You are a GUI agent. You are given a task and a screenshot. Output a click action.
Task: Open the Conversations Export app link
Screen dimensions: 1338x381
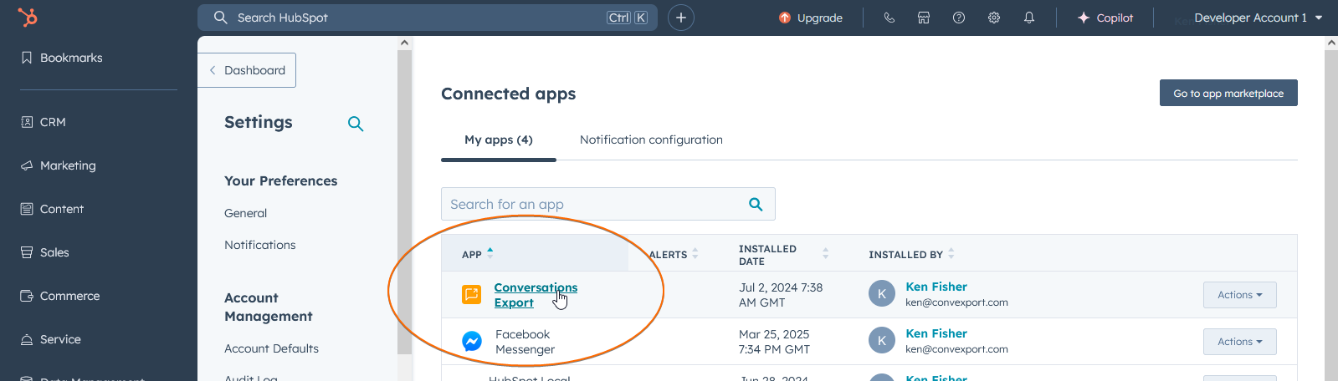point(536,295)
